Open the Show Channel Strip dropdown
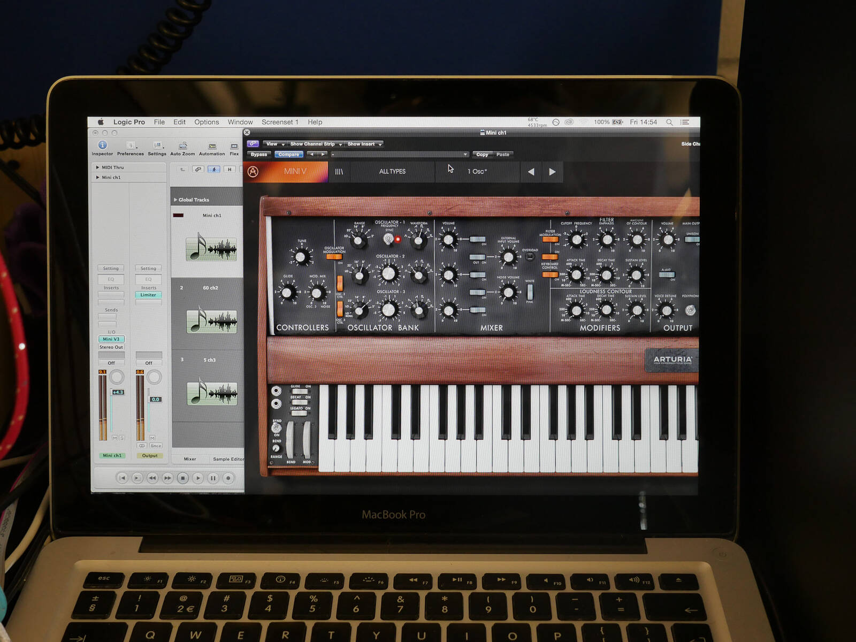 (x=315, y=144)
